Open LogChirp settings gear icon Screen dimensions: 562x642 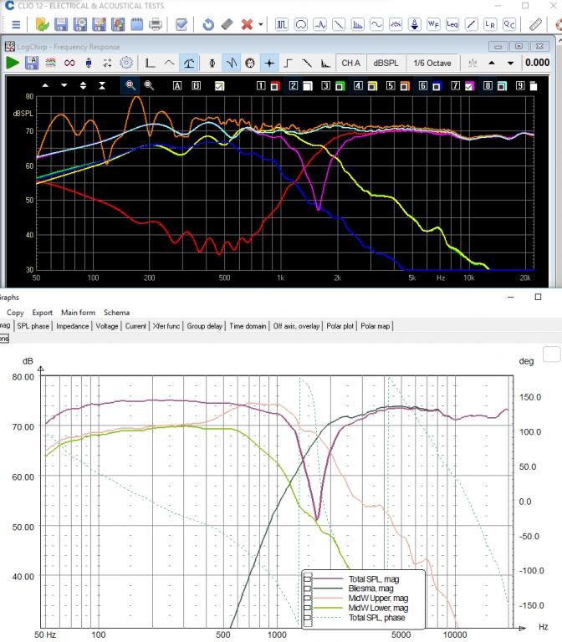pos(126,63)
